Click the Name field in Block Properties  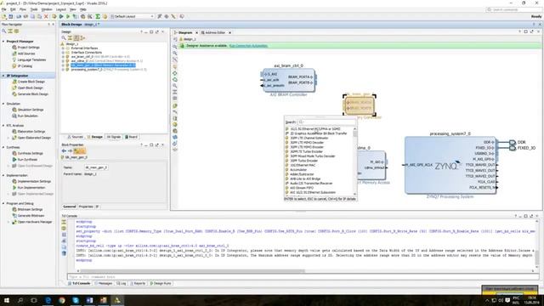(96, 167)
